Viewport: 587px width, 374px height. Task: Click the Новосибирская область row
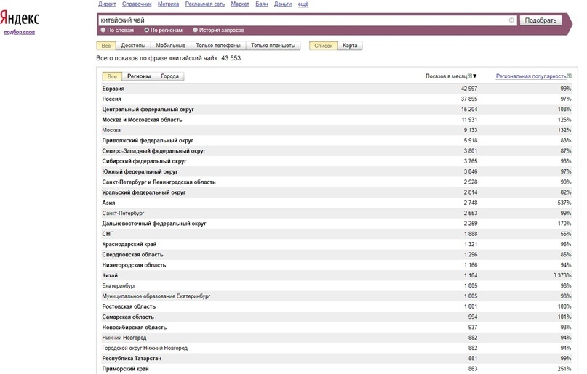click(x=337, y=328)
